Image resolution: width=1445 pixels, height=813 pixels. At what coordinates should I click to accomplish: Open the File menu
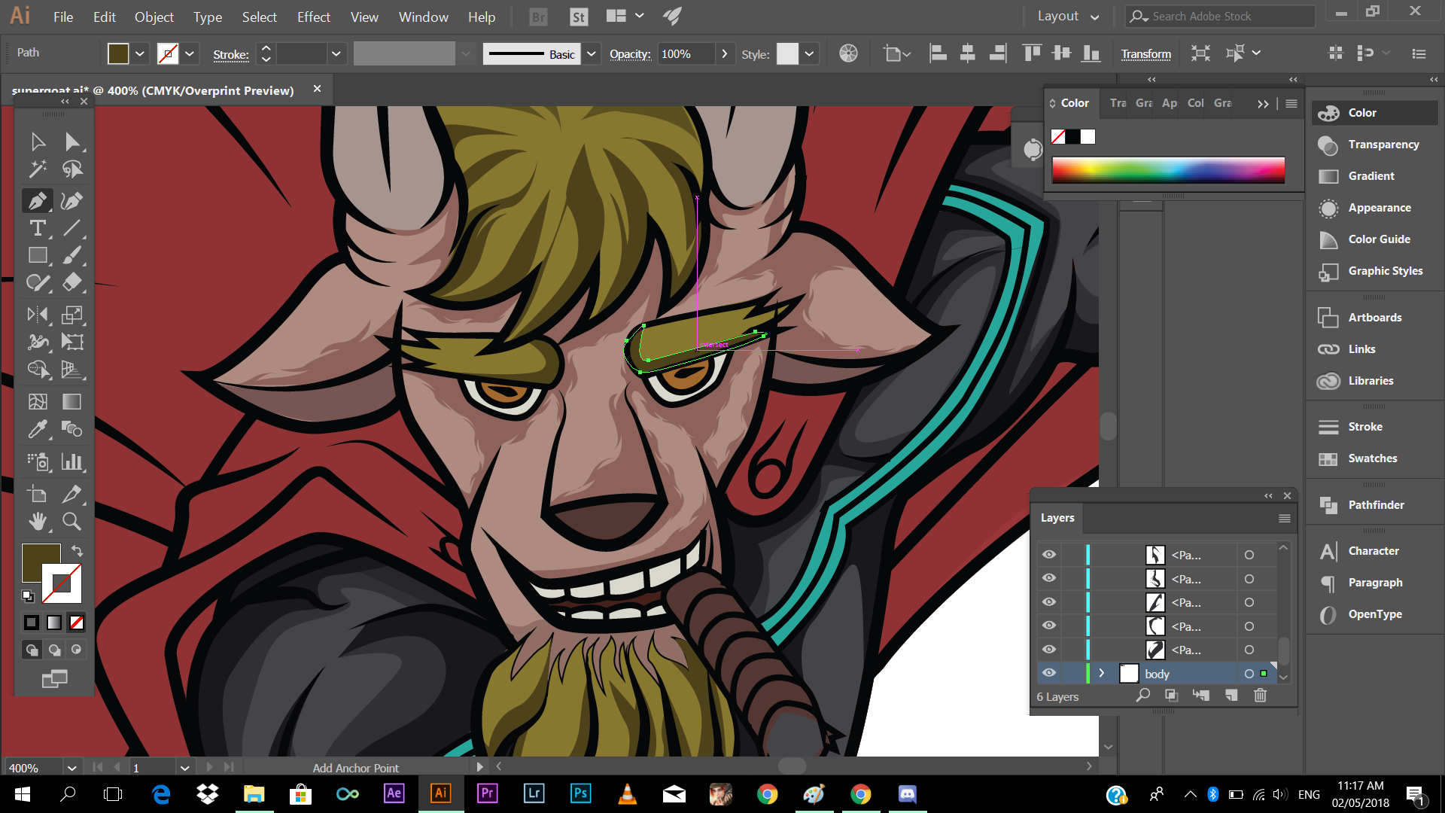pos(63,17)
